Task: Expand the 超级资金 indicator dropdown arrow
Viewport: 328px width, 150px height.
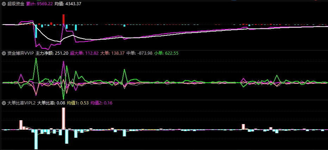Action: (4, 4)
